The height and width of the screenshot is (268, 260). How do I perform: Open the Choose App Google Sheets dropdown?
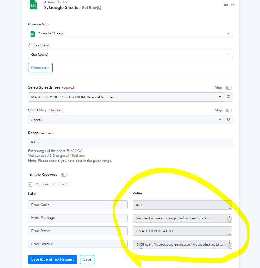(130, 33)
